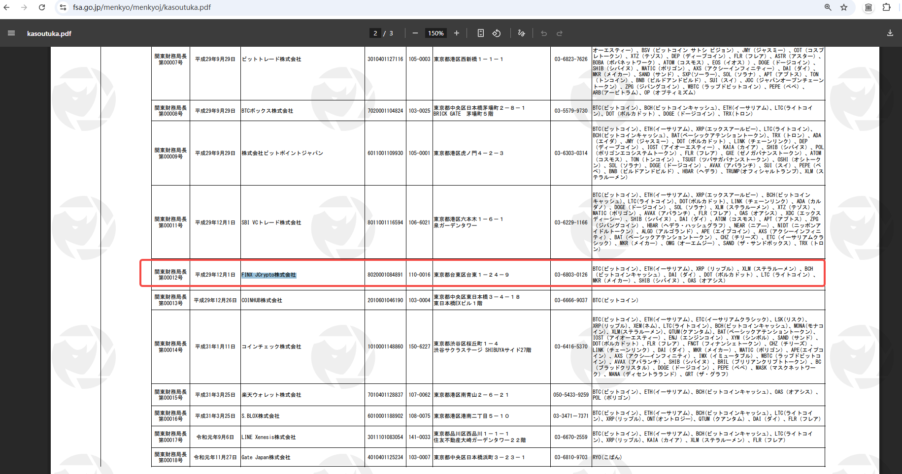Click the PDF page number field
The image size is (902, 474).
click(x=375, y=33)
